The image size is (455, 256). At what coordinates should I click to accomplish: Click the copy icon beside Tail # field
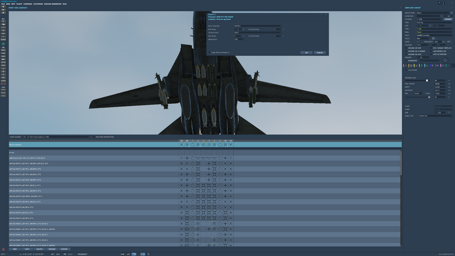433,38
